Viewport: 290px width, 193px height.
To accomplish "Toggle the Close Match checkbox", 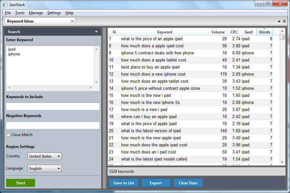I will (8, 135).
